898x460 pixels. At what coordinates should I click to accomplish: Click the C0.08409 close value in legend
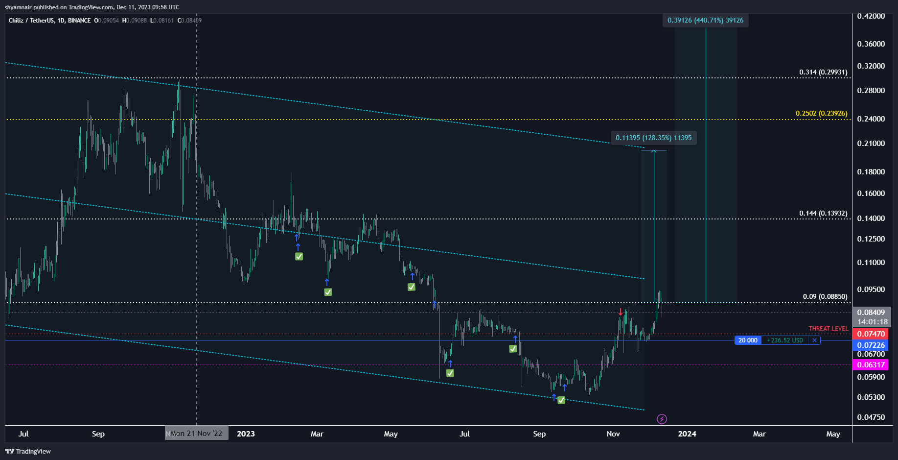tap(189, 21)
